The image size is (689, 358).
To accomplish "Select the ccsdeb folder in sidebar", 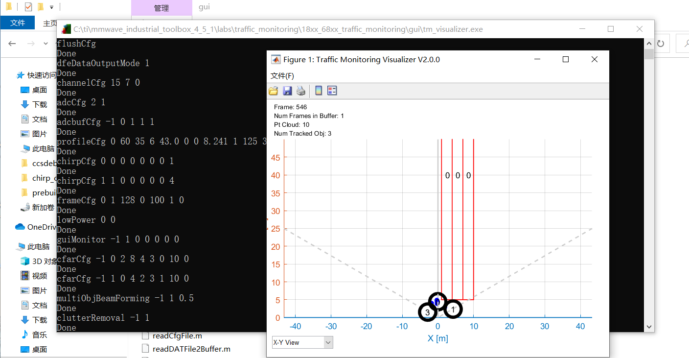I will tap(38, 163).
